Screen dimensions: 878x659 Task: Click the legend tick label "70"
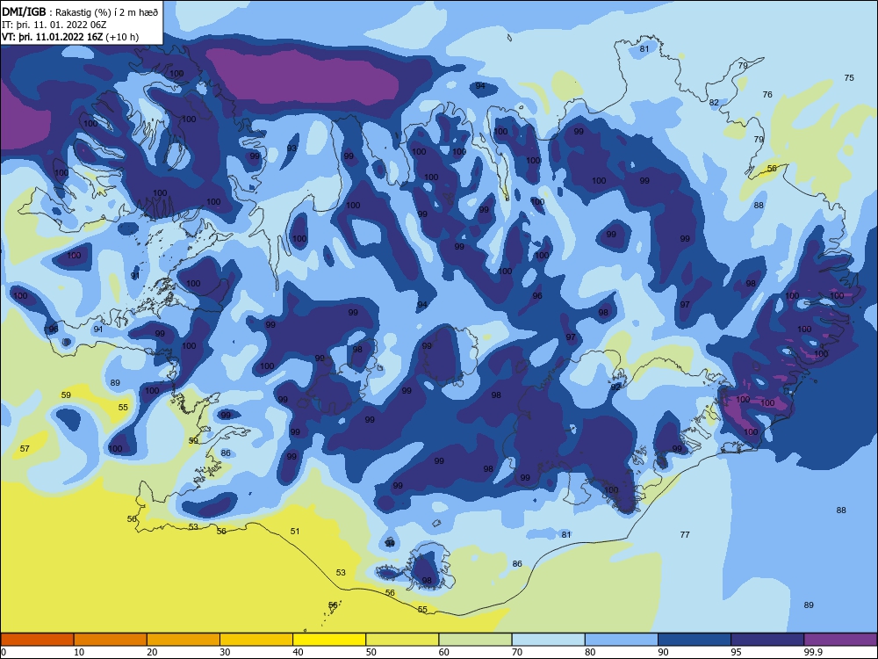(517, 652)
